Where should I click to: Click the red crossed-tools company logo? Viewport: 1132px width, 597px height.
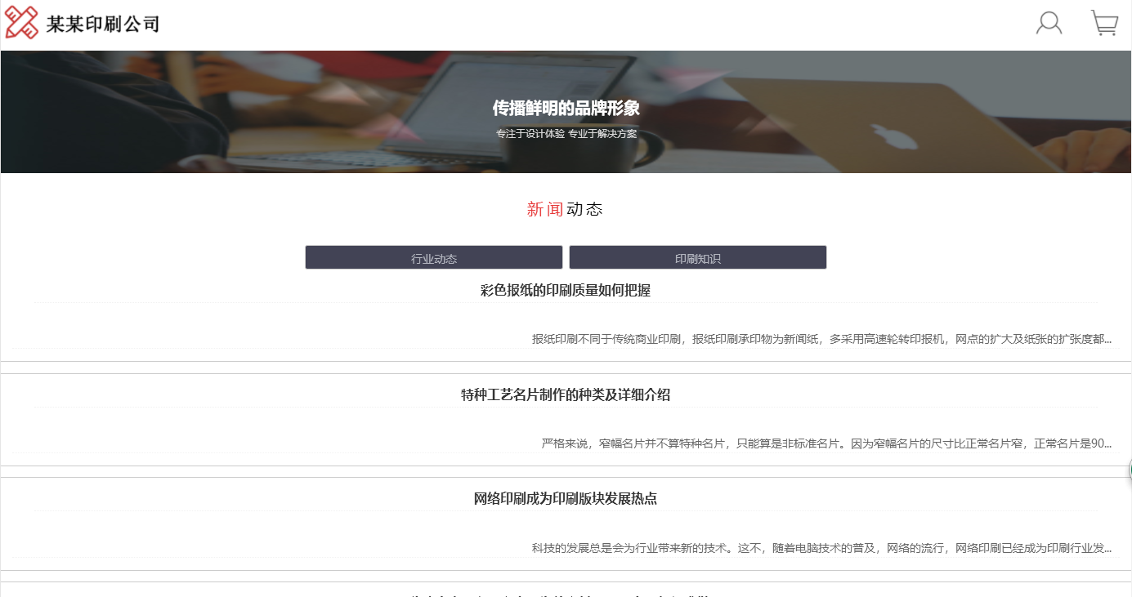[22, 23]
